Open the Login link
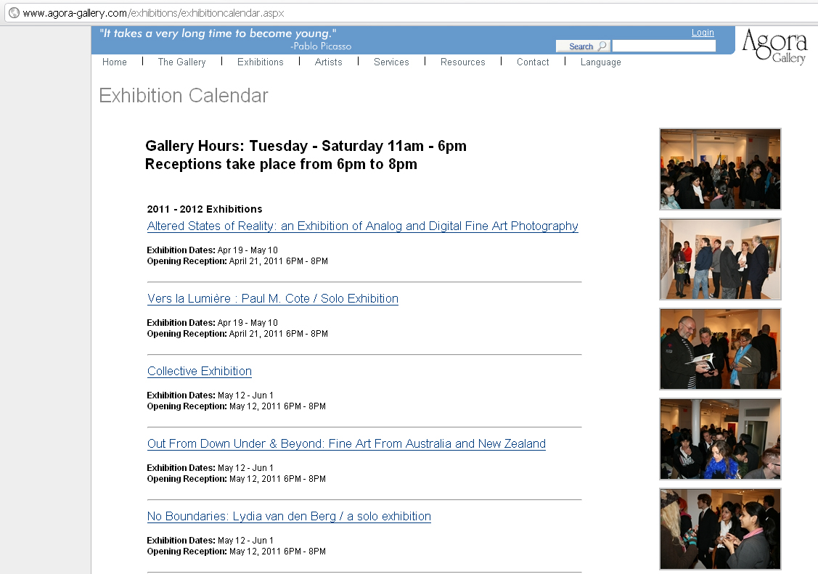Image resolution: width=818 pixels, height=574 pixels. click(x=703, y=33)
